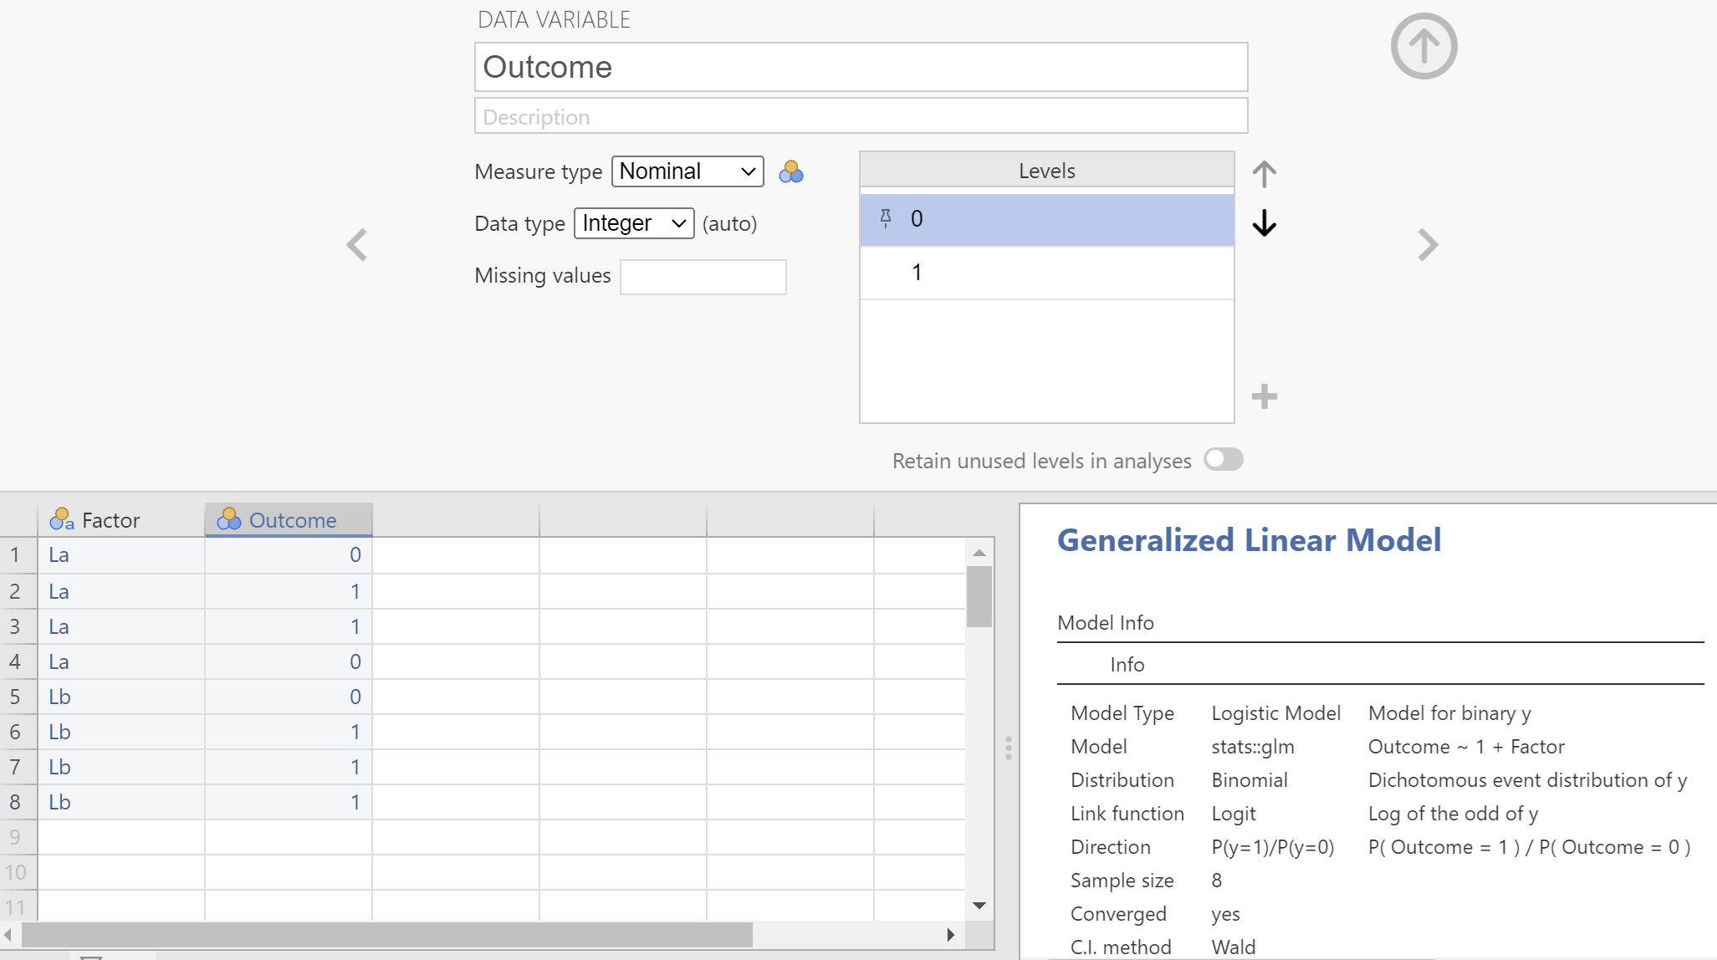
Task: Open the Measure type dropdown
Action: coord(687,171)
